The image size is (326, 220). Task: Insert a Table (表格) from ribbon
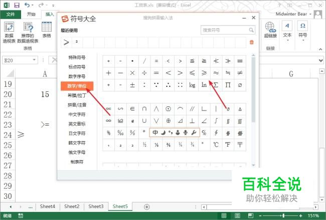click(x=47, y=30)
